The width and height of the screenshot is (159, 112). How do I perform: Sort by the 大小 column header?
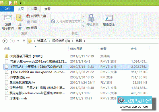[x=134, y=49]
